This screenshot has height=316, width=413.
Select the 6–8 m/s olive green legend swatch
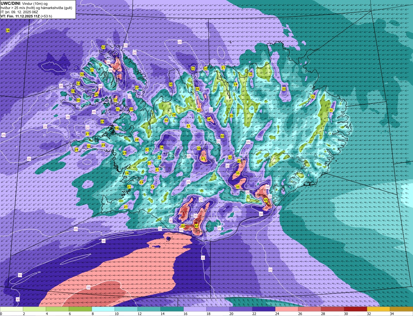[x=80, y=309]
